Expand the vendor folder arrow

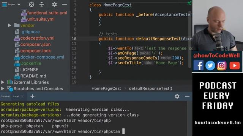tap(9, 25)
